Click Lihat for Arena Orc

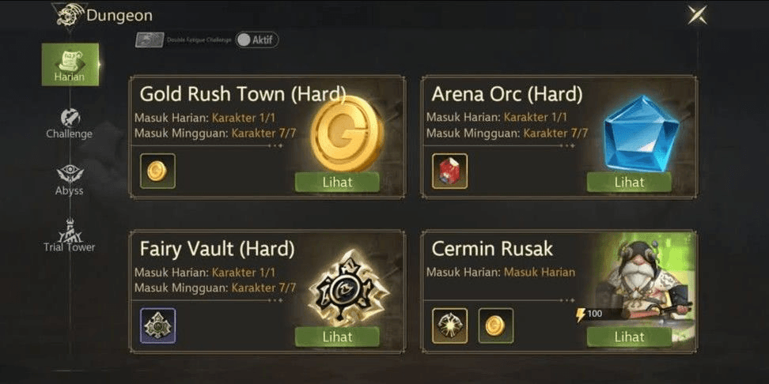pos(629,183)
